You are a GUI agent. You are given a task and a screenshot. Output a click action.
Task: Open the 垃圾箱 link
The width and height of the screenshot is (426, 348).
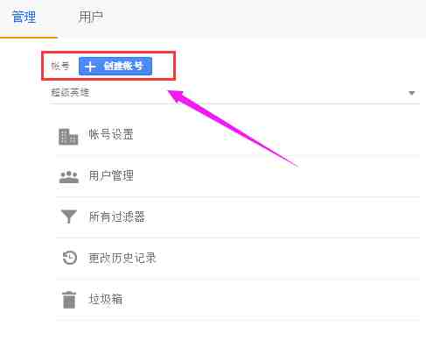(x=106, y=299)
